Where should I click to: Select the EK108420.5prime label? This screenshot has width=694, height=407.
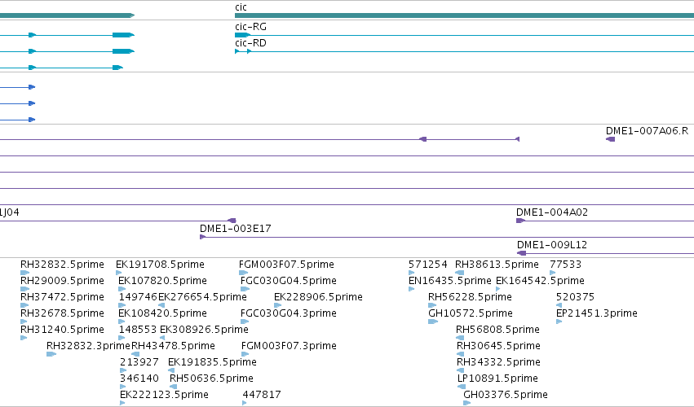click(162, 313)
